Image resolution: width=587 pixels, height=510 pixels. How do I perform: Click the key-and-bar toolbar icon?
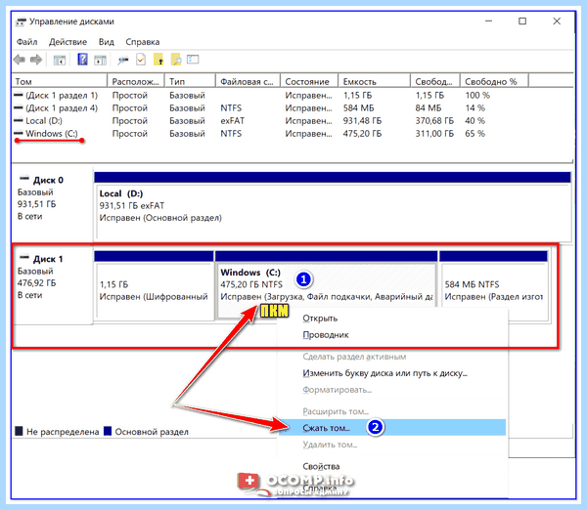click(122, 61)
